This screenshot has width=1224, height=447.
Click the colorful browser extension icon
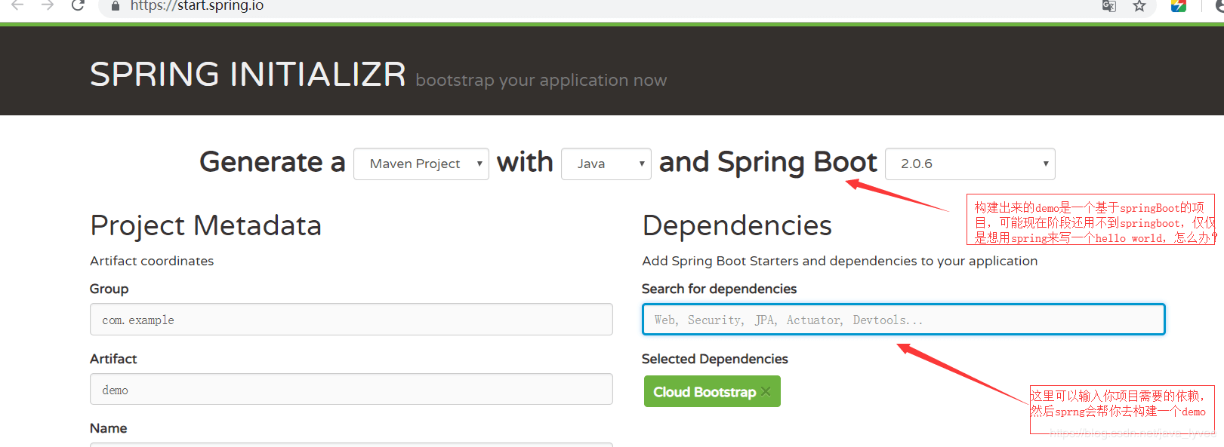(1179, 6)
